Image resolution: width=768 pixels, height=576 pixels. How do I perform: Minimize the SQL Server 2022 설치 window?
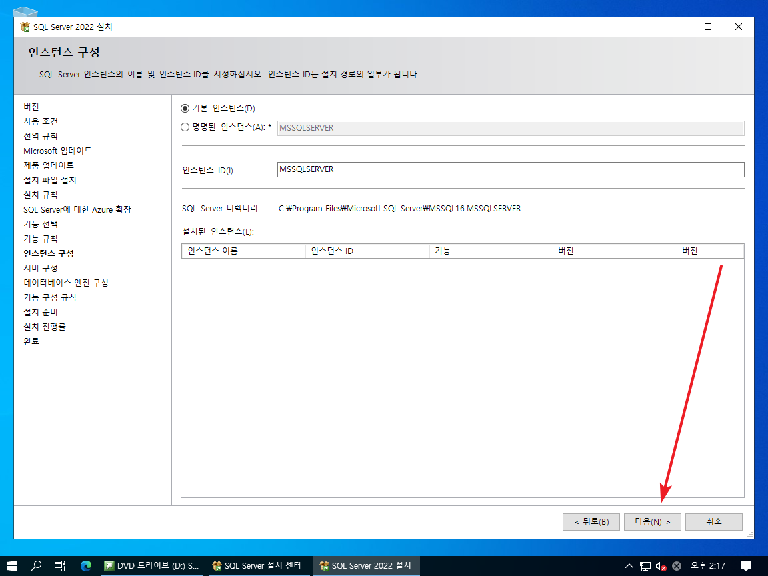(x=678, y=27)
